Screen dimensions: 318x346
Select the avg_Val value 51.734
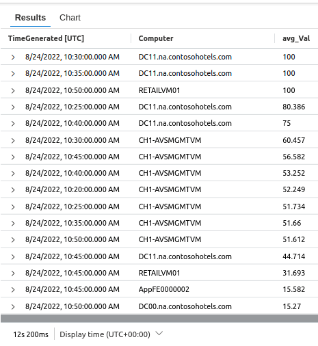[x=294, y=207]
